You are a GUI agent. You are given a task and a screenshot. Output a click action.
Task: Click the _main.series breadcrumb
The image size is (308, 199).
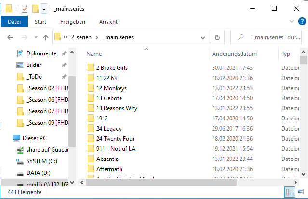(x=118, y=37)
